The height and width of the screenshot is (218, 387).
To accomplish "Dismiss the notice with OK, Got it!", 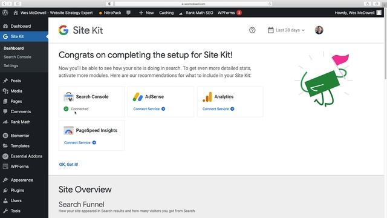I will tap(68, 164).
